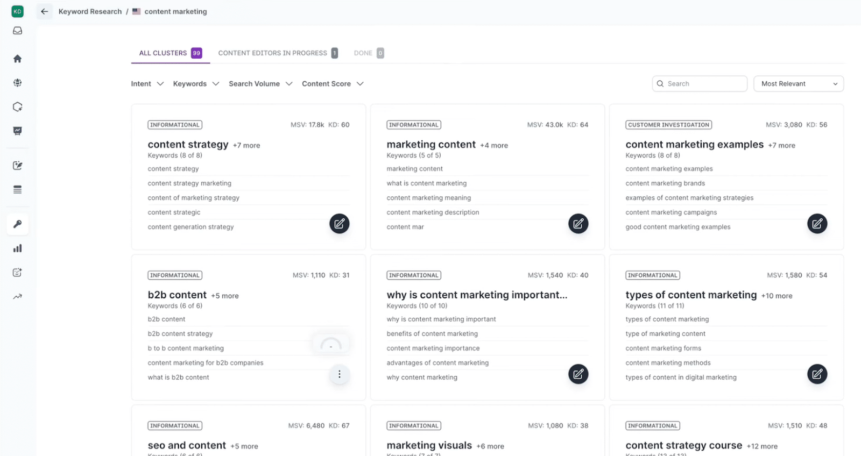The image size is (861, 456).
Task: Open the bar chart icon in sidebar
Action: (x=17, y=248)
